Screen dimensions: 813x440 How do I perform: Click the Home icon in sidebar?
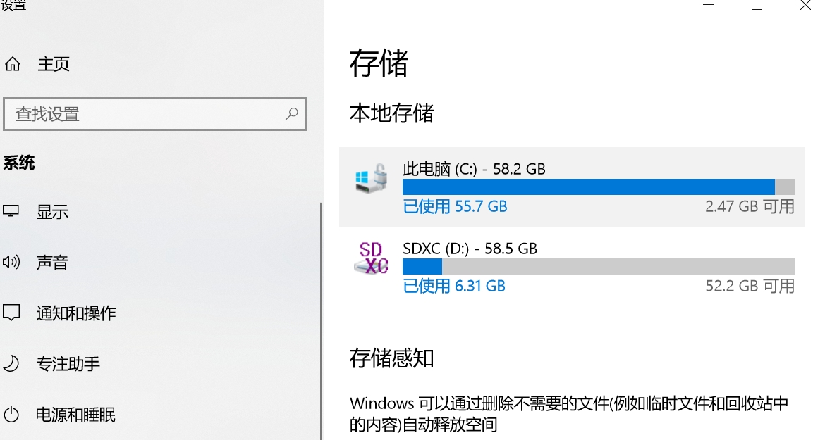(x=12, y=65)
